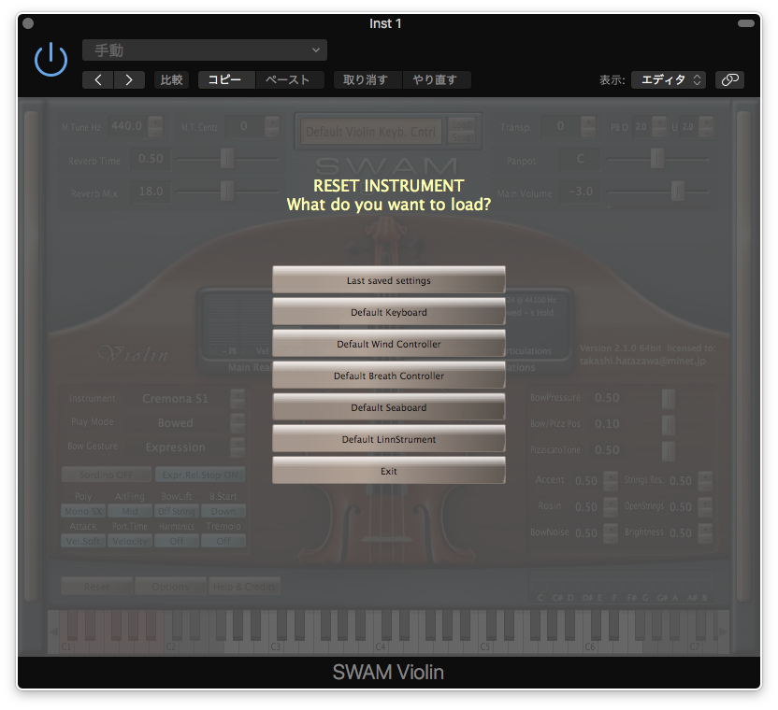Toggle the B.Start Down button

[x=223, y=511]
